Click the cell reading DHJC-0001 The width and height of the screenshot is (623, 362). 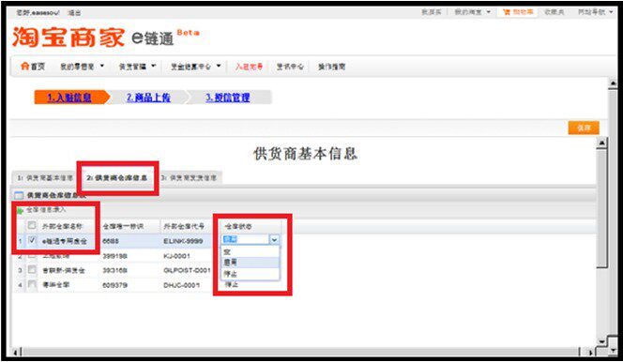(181, 285)
